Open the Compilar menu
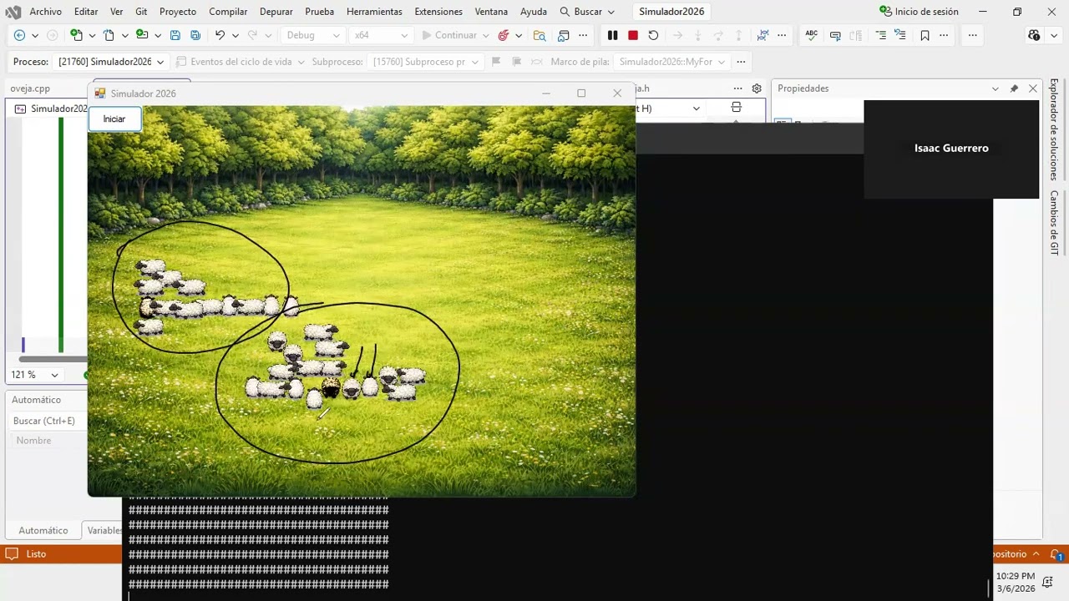The image size is (1069, 601). click(228, 12)
